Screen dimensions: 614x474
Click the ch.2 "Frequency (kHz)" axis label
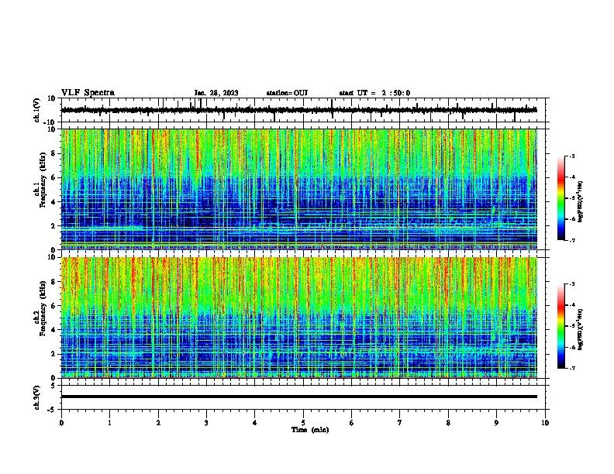click(x=43, y=308)
